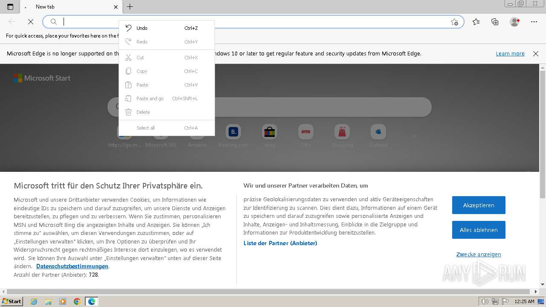
Task: Choose Paste in context menu
Action: click(x=167, y=85)
